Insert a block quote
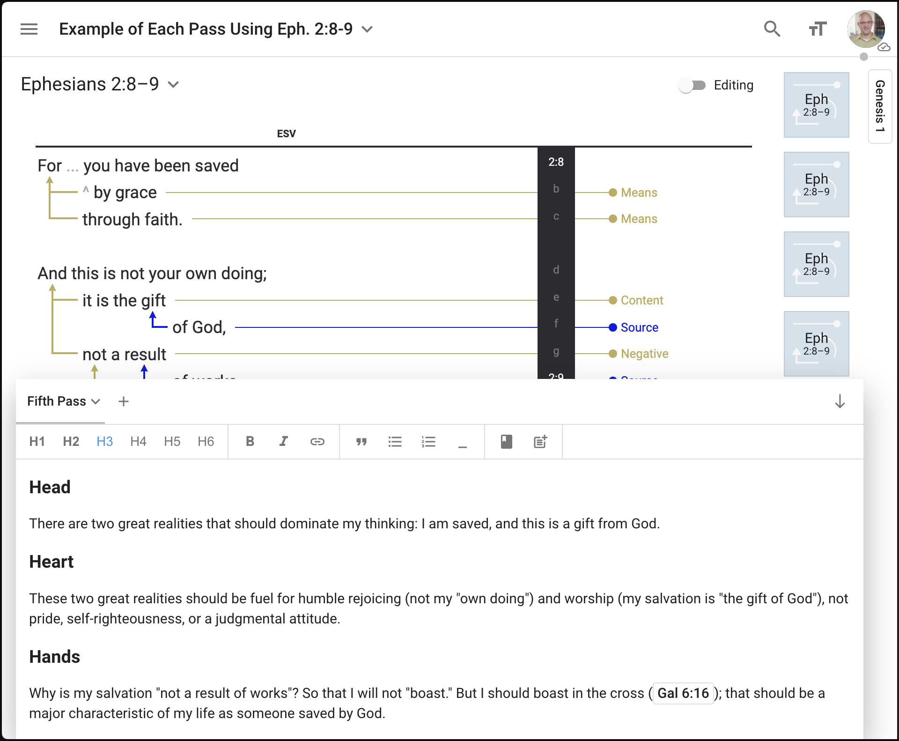The height and width of the screenshot is (741, 899). (x=361, y=441)
